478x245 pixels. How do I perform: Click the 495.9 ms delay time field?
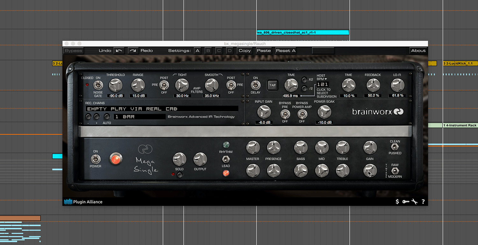click(290, 96)
